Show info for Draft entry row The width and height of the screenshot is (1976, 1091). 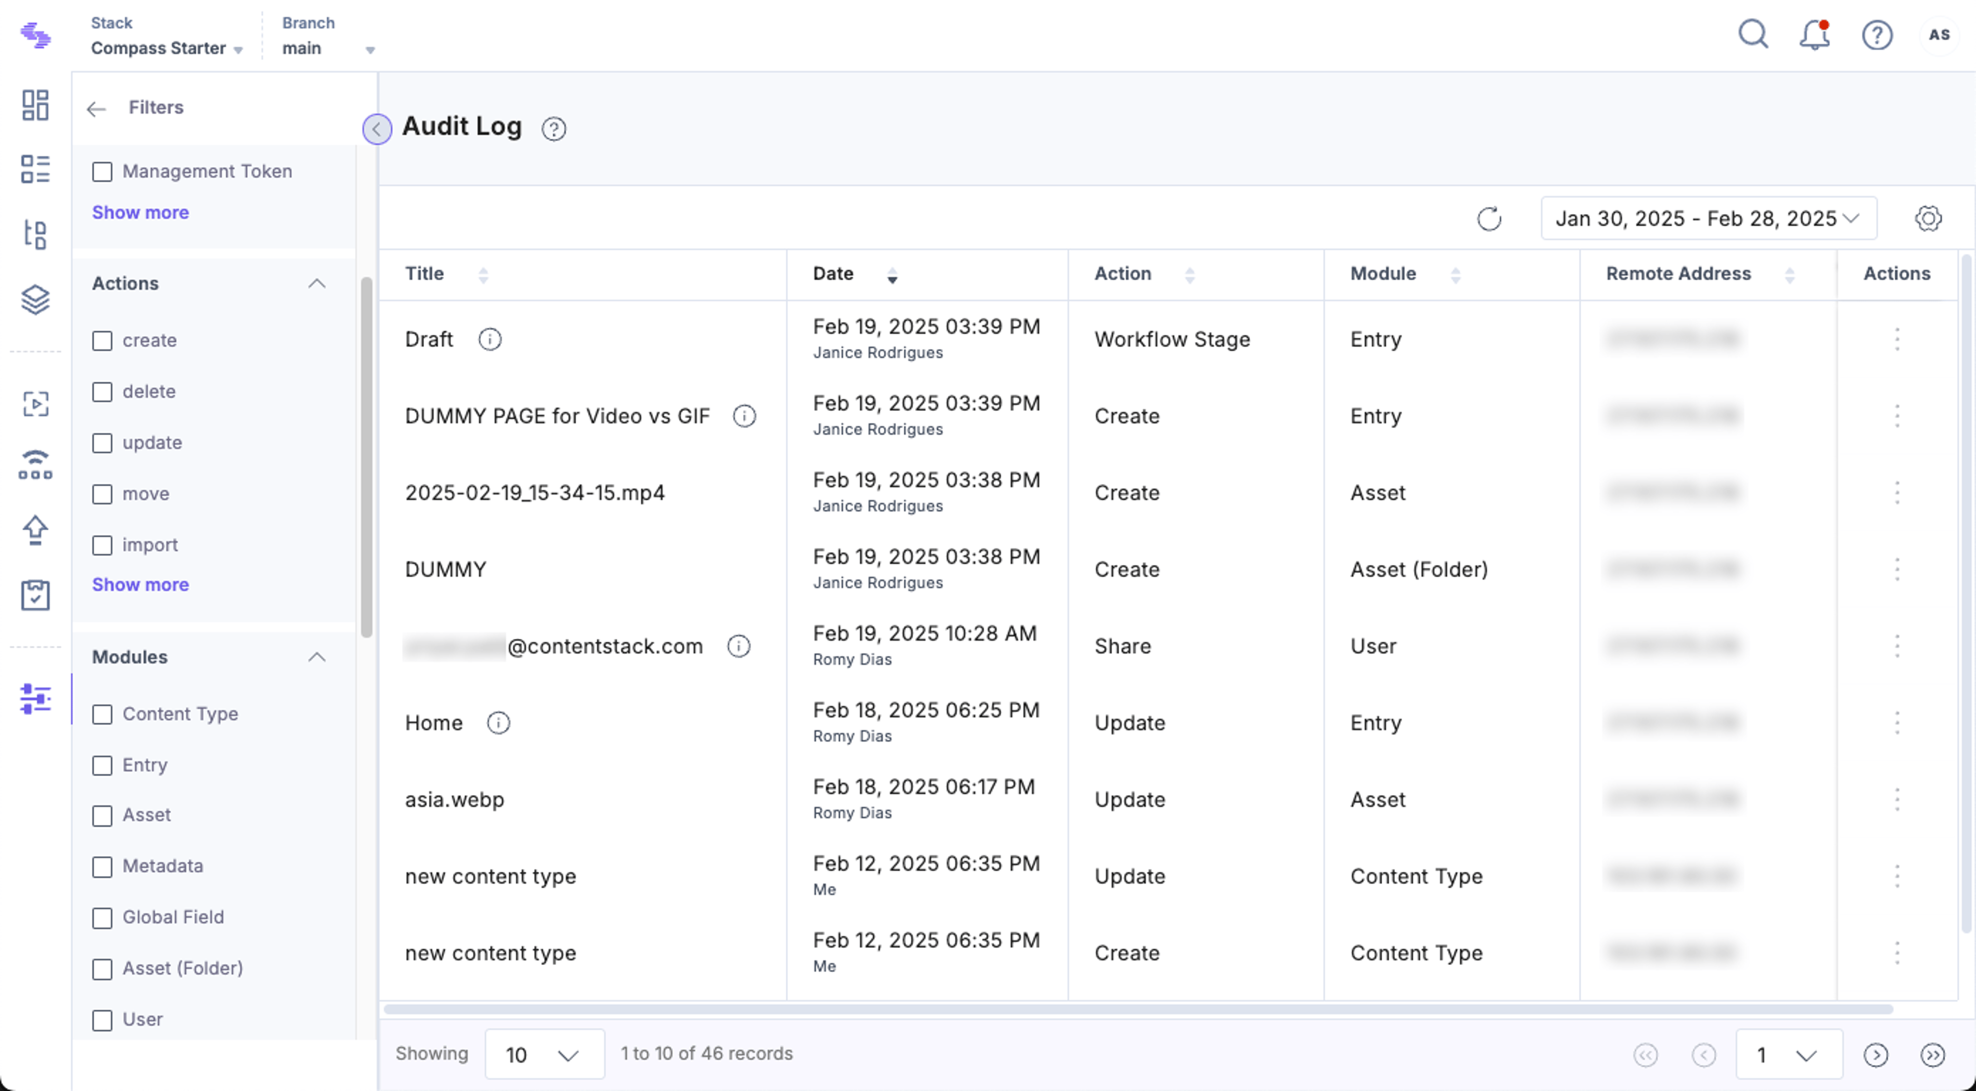click(x=490, y=339)
